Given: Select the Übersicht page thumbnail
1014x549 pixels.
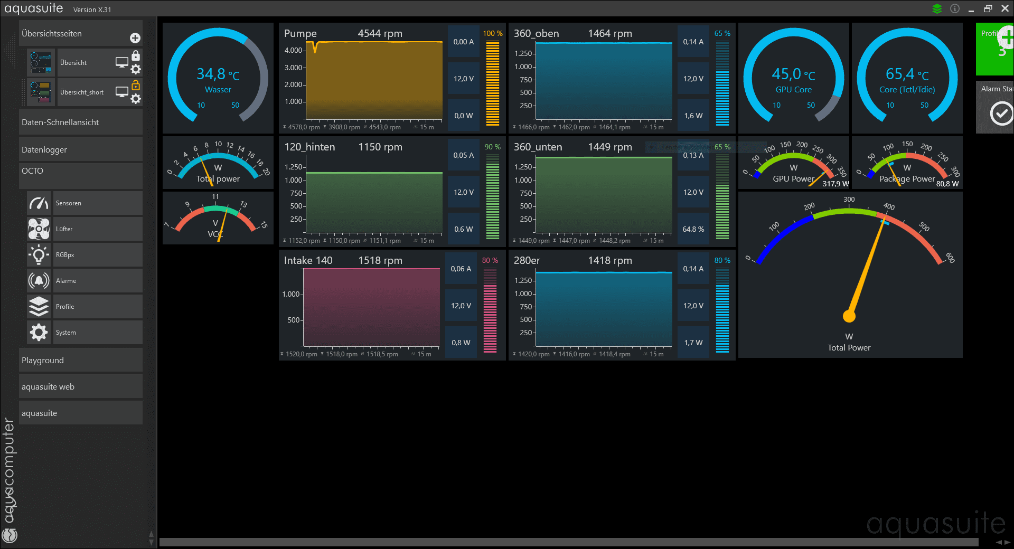Looking at the screenshot, I should coord(41,63).
